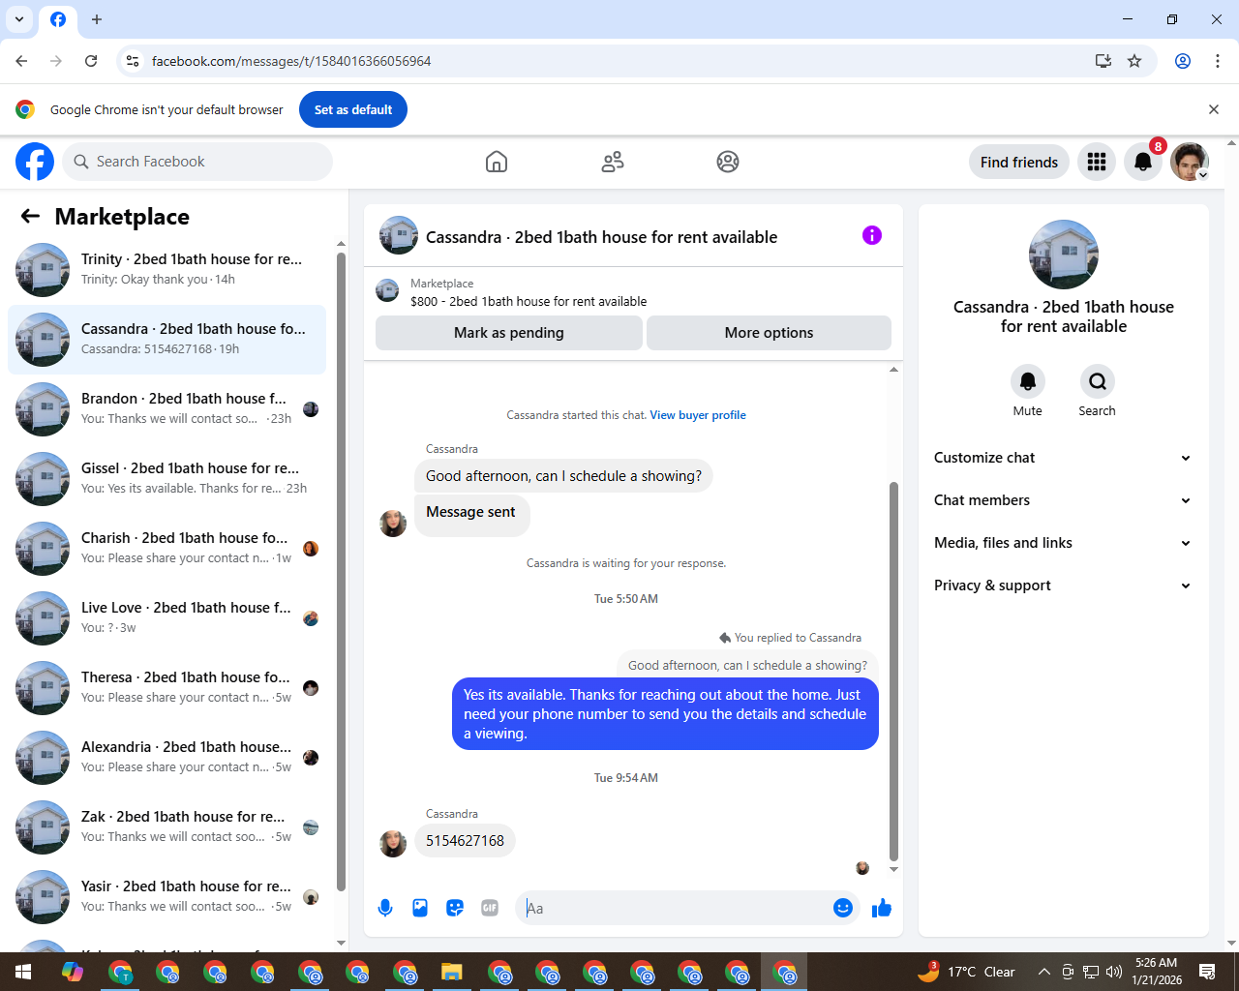The height and width of the screenshot is (991, 1239).
Task: Click Cassandra's avatar beside phone message
Action: 393,843
